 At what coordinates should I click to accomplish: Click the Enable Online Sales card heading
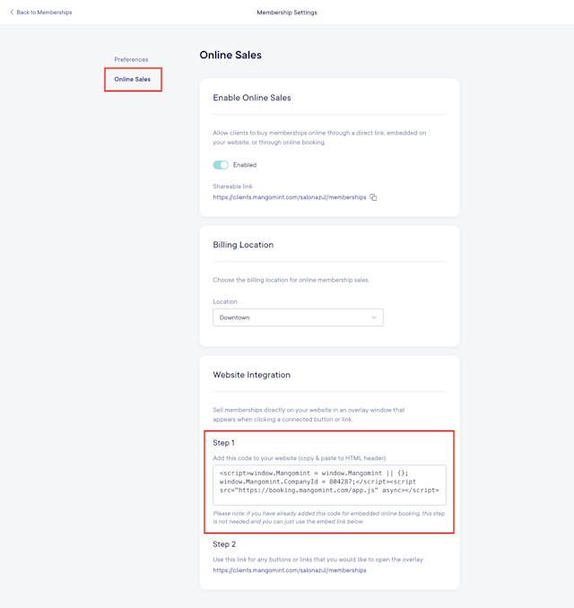click(x=252, y=98)
